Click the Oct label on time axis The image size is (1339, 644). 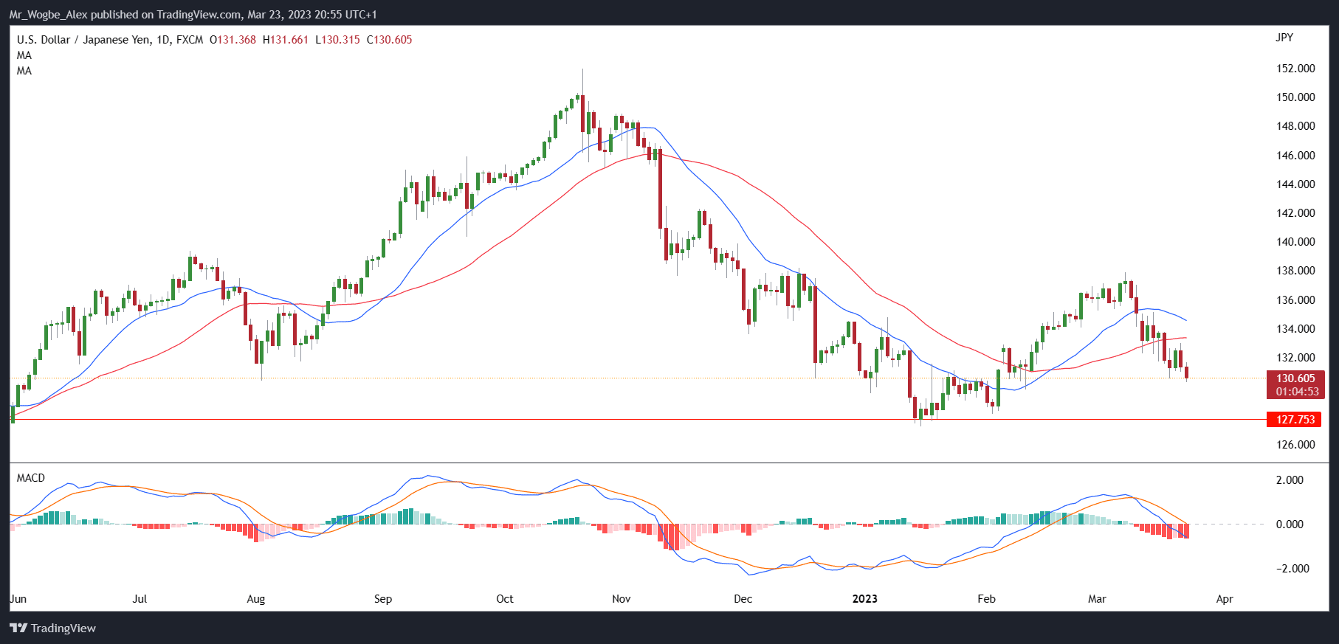tap(505, 599)
